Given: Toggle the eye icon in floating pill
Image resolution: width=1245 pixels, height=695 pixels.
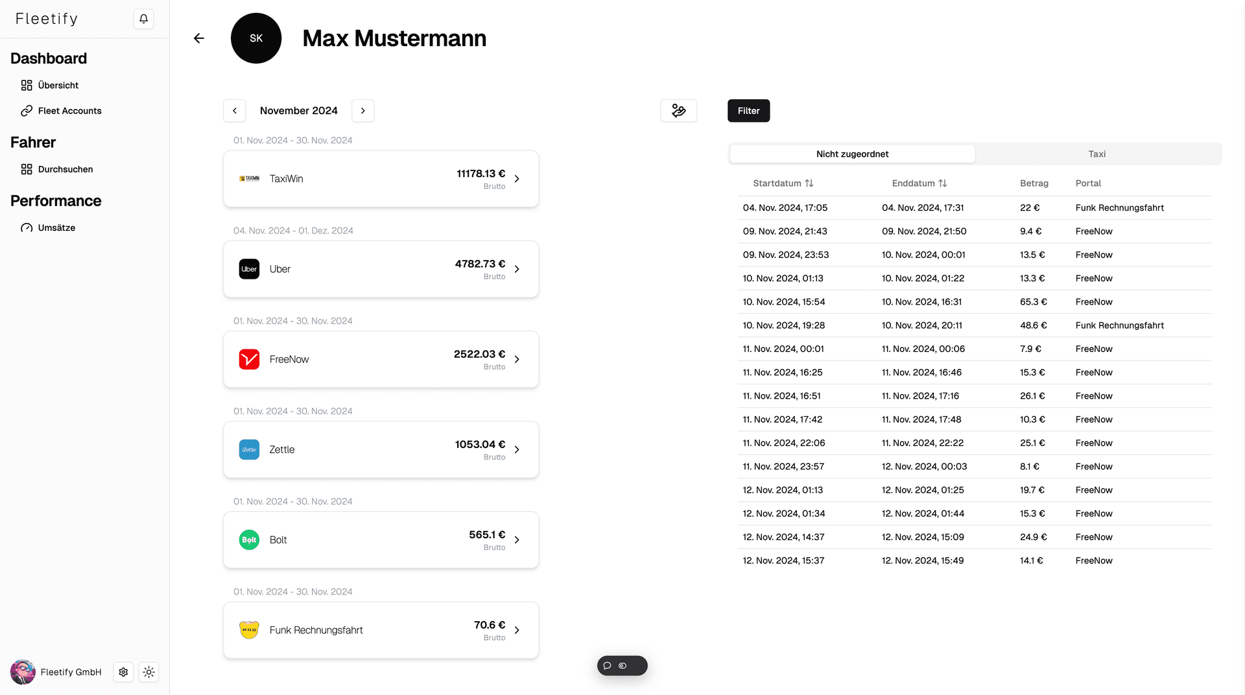Looking at the screenshot, I should (622, 666).
